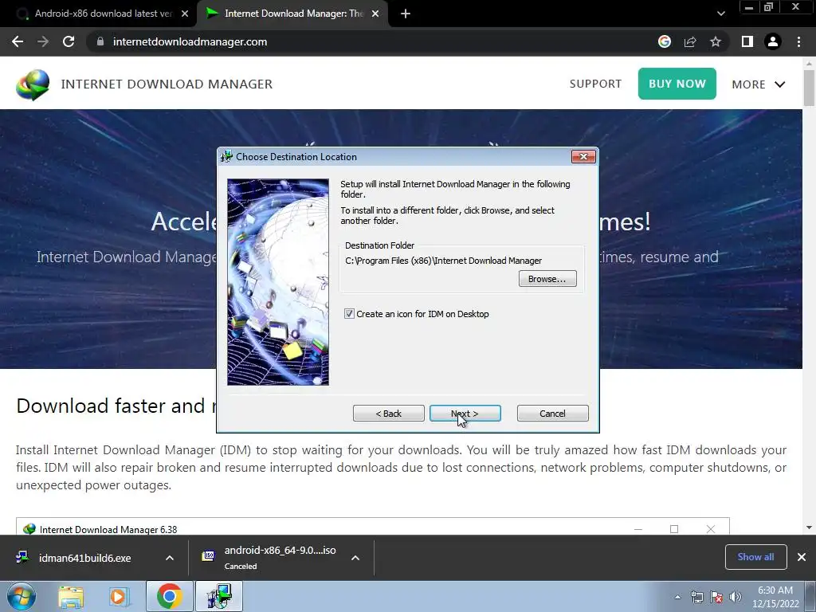The height and width of the screenshot is (612, 816).
Task: Open File Explorer from taskbar
Action: 71,596
